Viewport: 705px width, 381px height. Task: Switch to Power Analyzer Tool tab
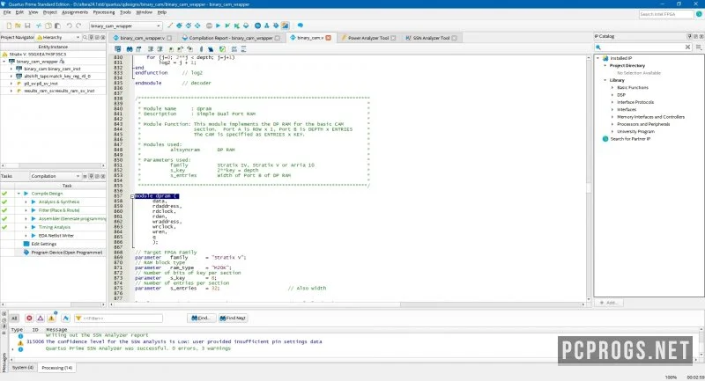pos(368,38)
